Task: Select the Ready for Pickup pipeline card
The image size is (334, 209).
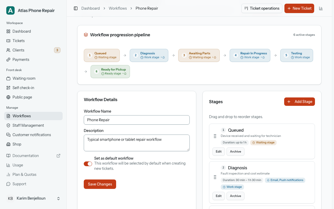Action: (110, 72)
